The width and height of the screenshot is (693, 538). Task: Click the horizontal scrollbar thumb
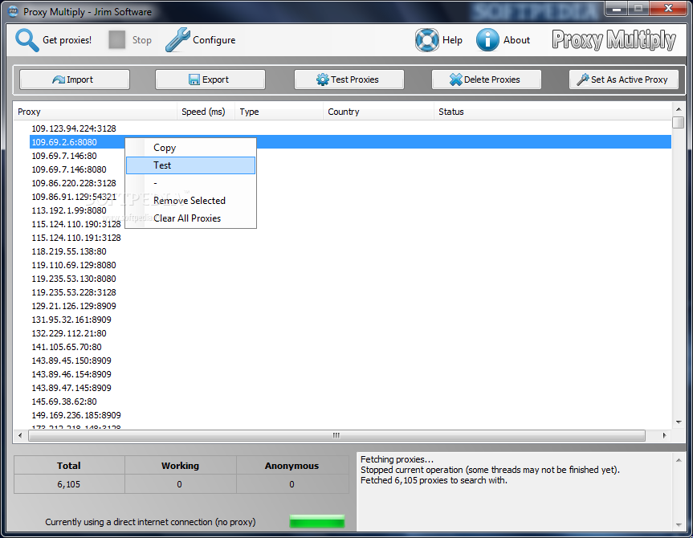coord(336,435)
